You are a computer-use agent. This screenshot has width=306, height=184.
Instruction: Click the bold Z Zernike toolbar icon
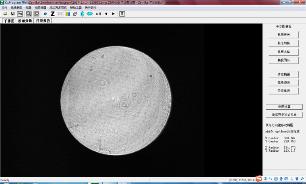coord(52,14)
